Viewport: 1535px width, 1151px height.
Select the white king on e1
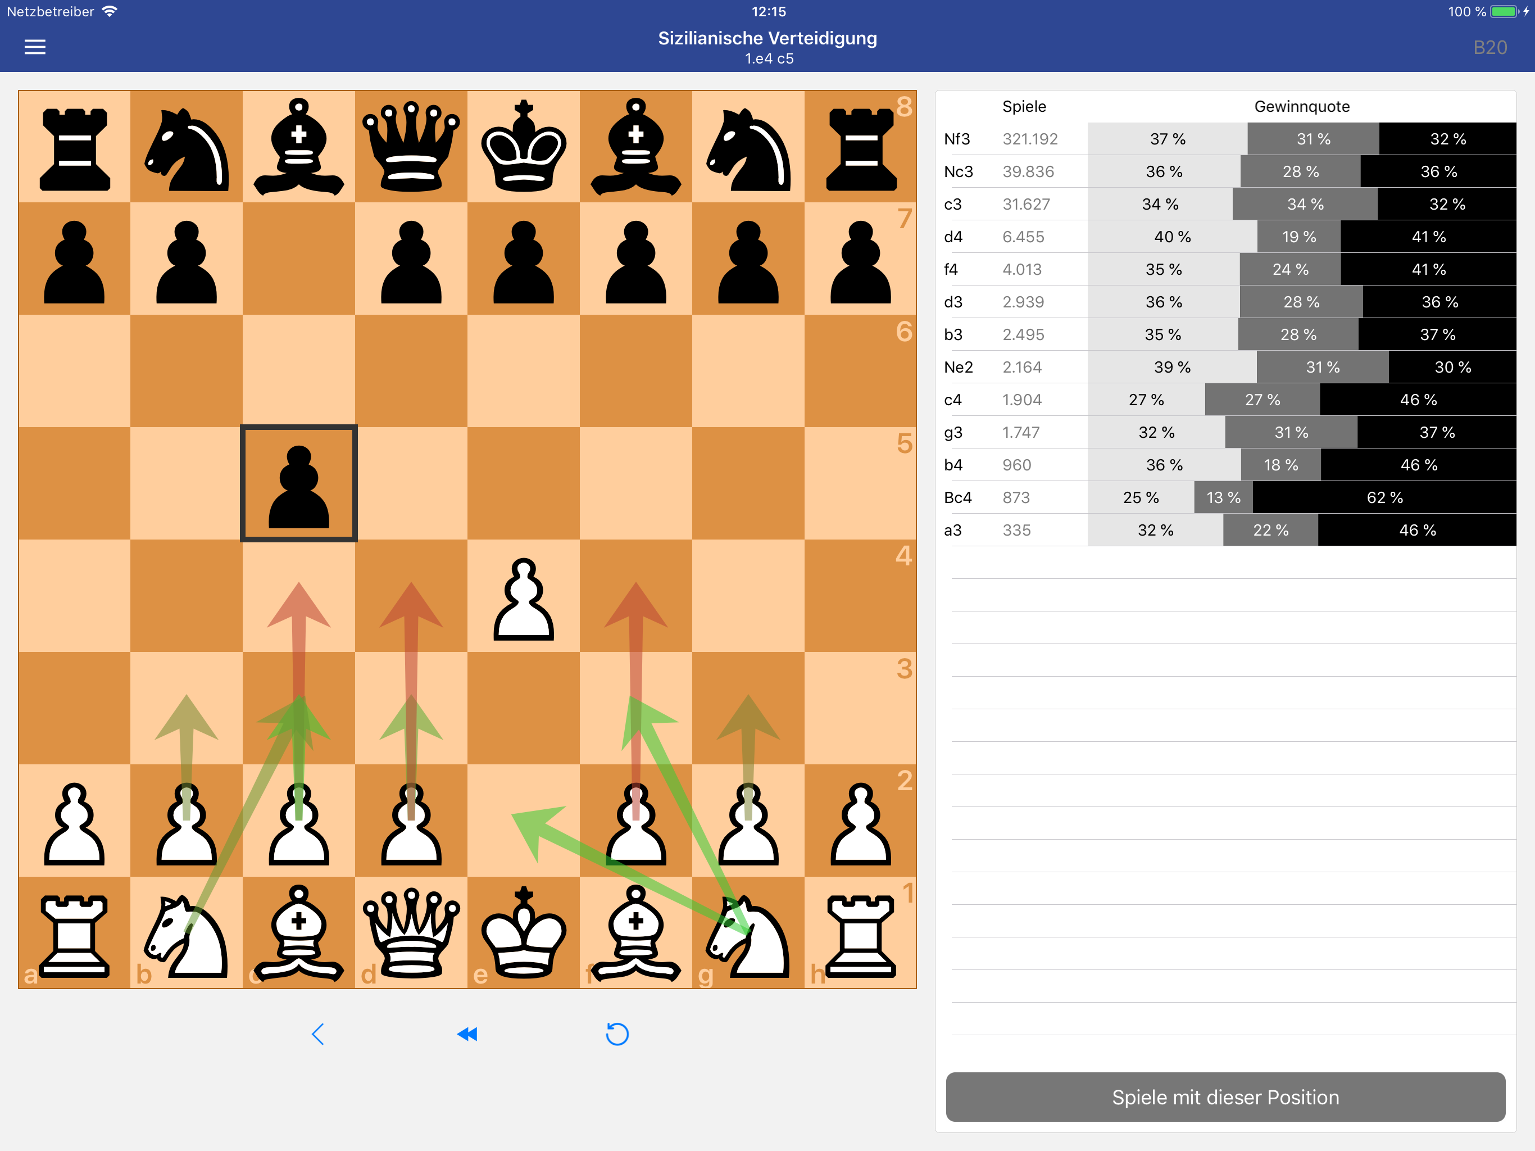(x=523, y=934)
